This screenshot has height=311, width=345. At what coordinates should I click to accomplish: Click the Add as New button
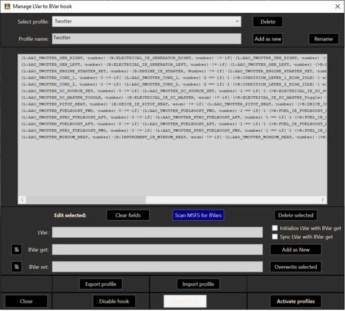295,250
